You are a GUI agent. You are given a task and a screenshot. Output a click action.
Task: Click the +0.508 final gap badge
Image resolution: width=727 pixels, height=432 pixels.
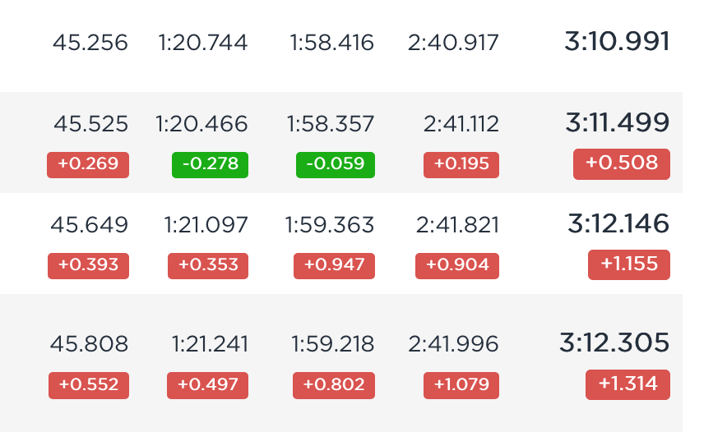621,164
